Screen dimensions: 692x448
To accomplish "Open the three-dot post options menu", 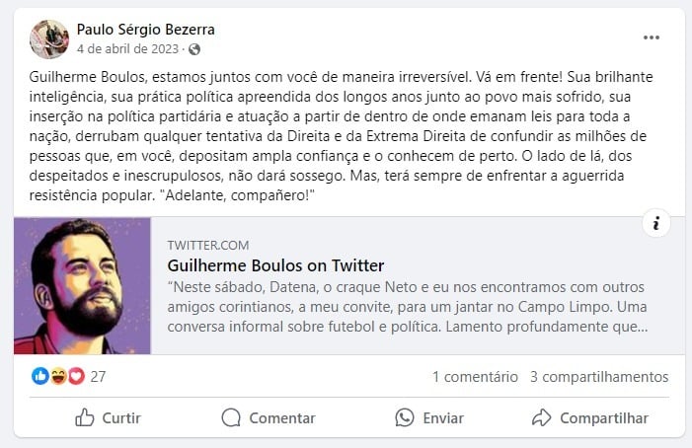I will (652, 37).
